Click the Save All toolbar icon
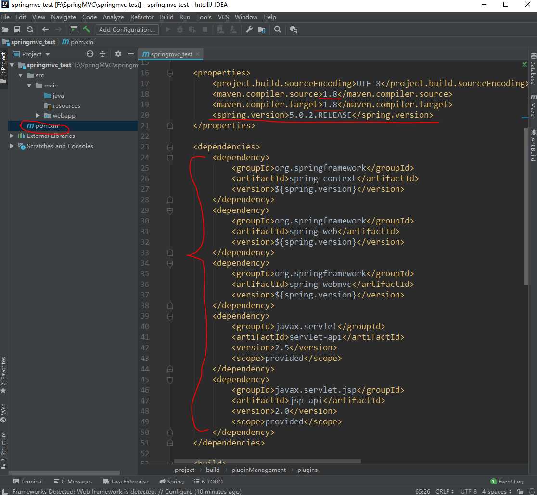This screenshot has width=537, height=495. pyautogui.click(x=17, y=30)
